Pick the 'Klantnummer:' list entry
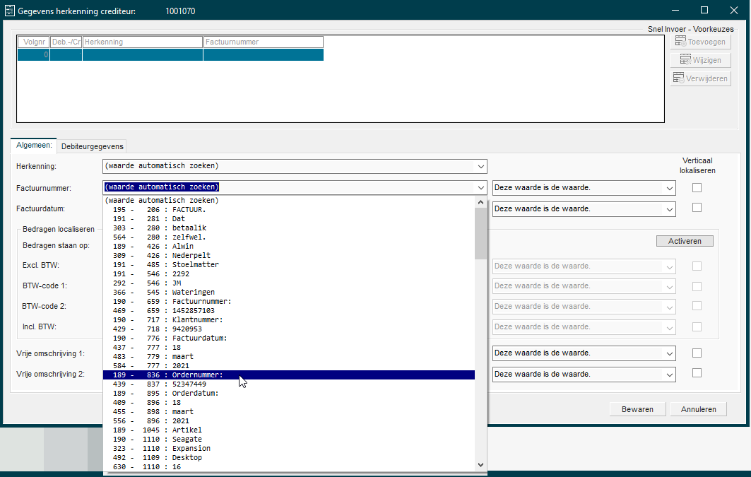The height and width of the screenshot is (477, 751). point(289,320)
